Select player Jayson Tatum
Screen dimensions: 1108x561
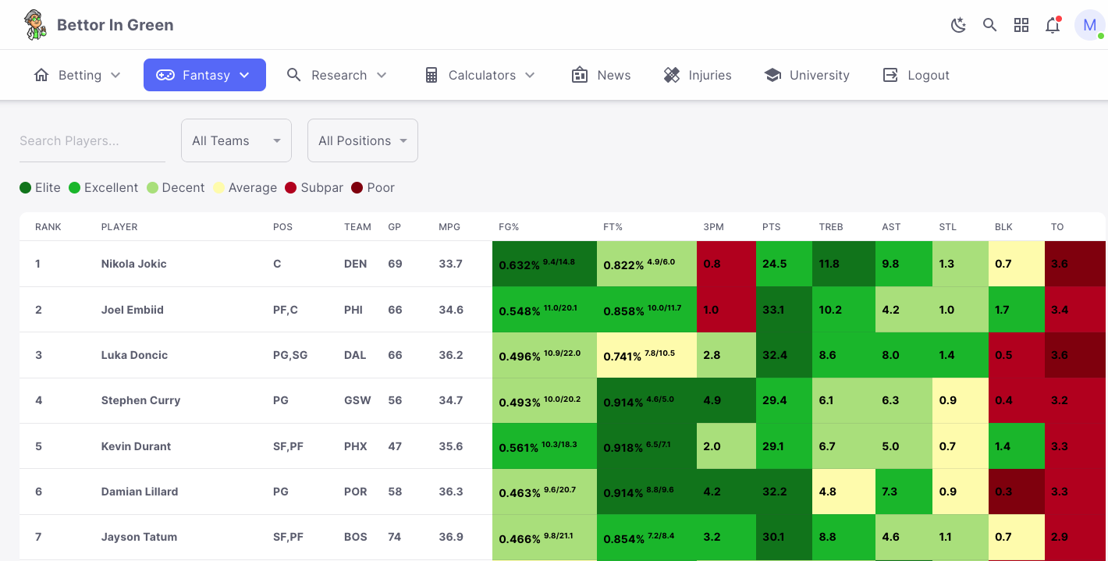click(140, 537)
